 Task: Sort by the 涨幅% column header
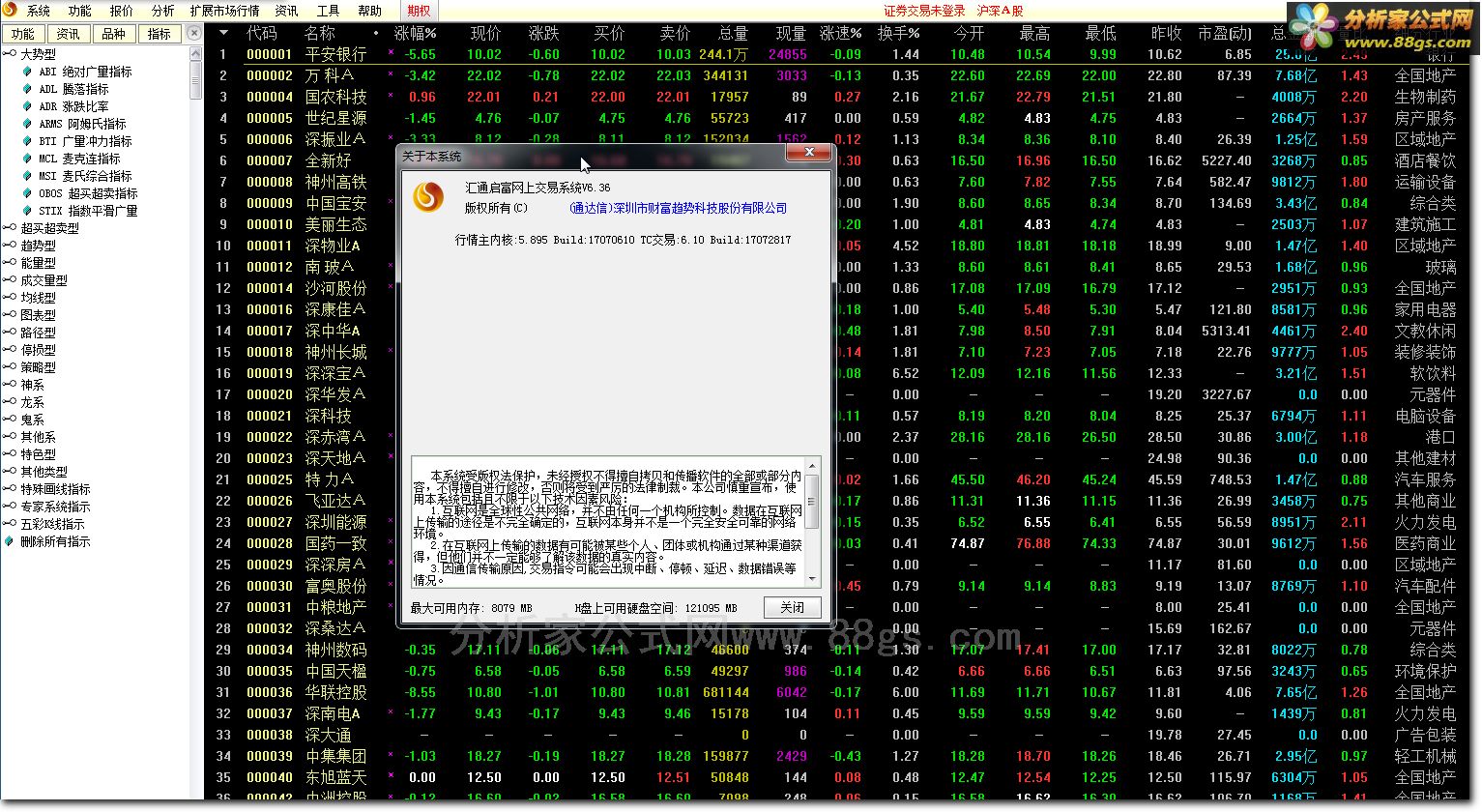[417, 33]
